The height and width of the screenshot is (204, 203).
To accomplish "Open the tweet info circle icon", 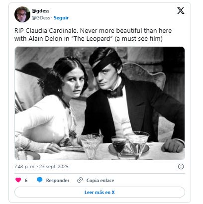I will point(181,166).
